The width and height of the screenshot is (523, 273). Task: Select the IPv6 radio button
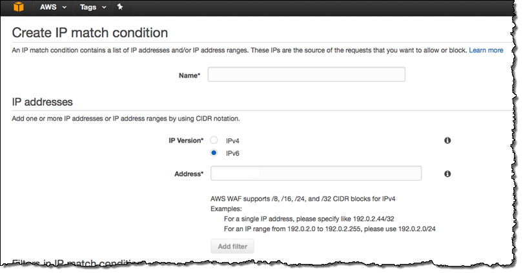[x=214, y=153]
